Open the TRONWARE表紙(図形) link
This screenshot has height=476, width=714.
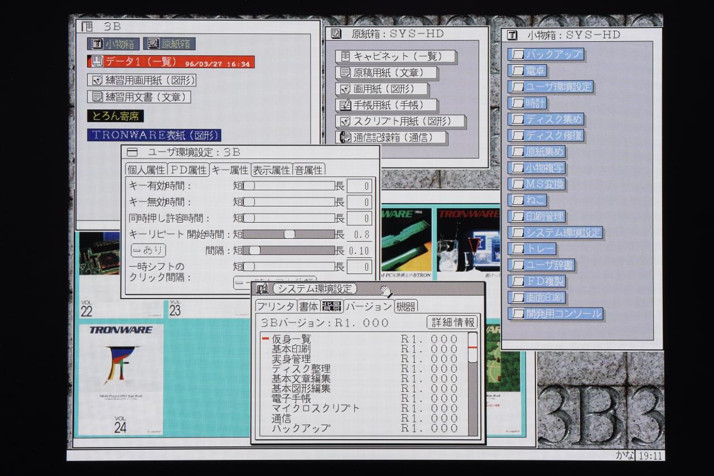[154, 135]
